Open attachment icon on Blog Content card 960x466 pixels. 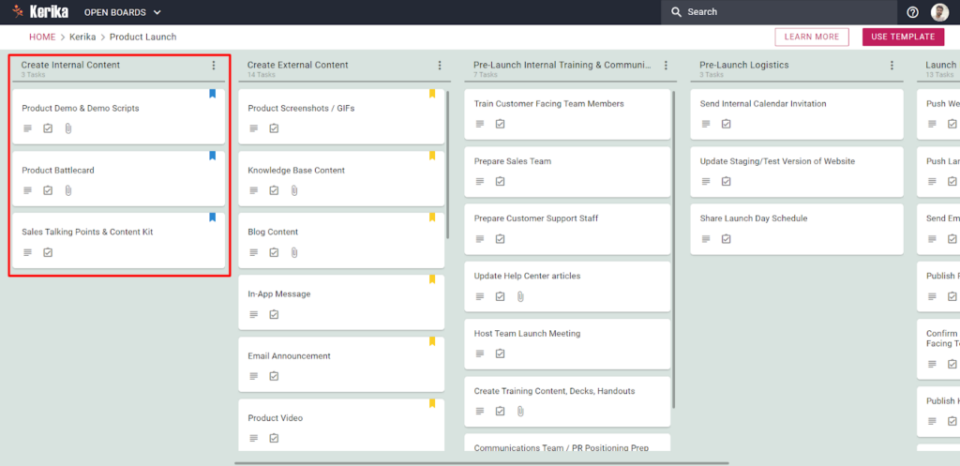point(294,252)
